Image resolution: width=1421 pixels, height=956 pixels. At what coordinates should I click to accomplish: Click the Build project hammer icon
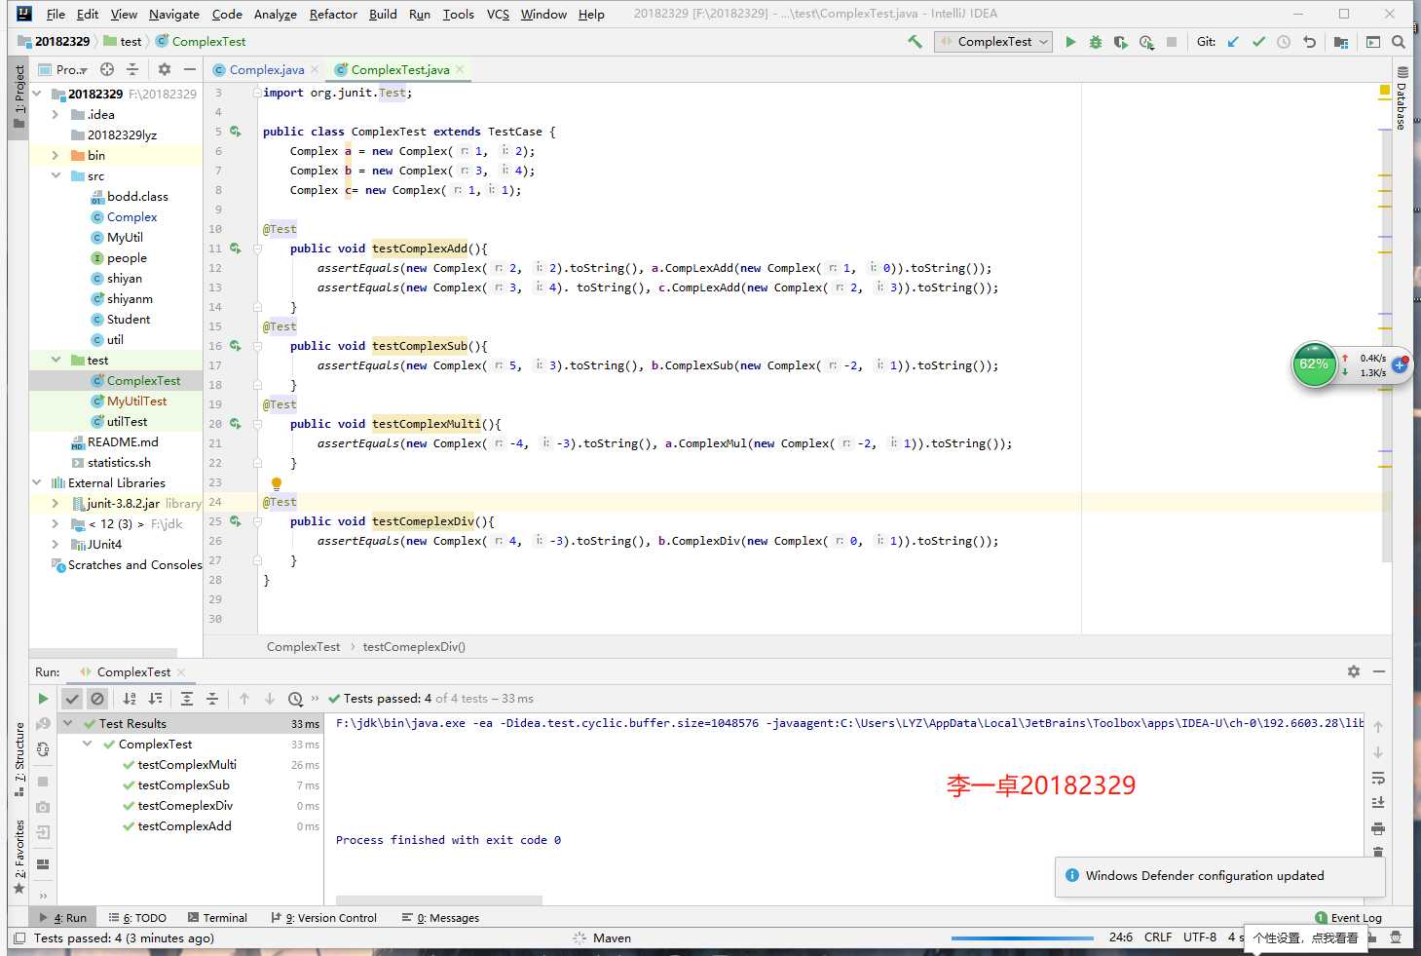[915, 42]
